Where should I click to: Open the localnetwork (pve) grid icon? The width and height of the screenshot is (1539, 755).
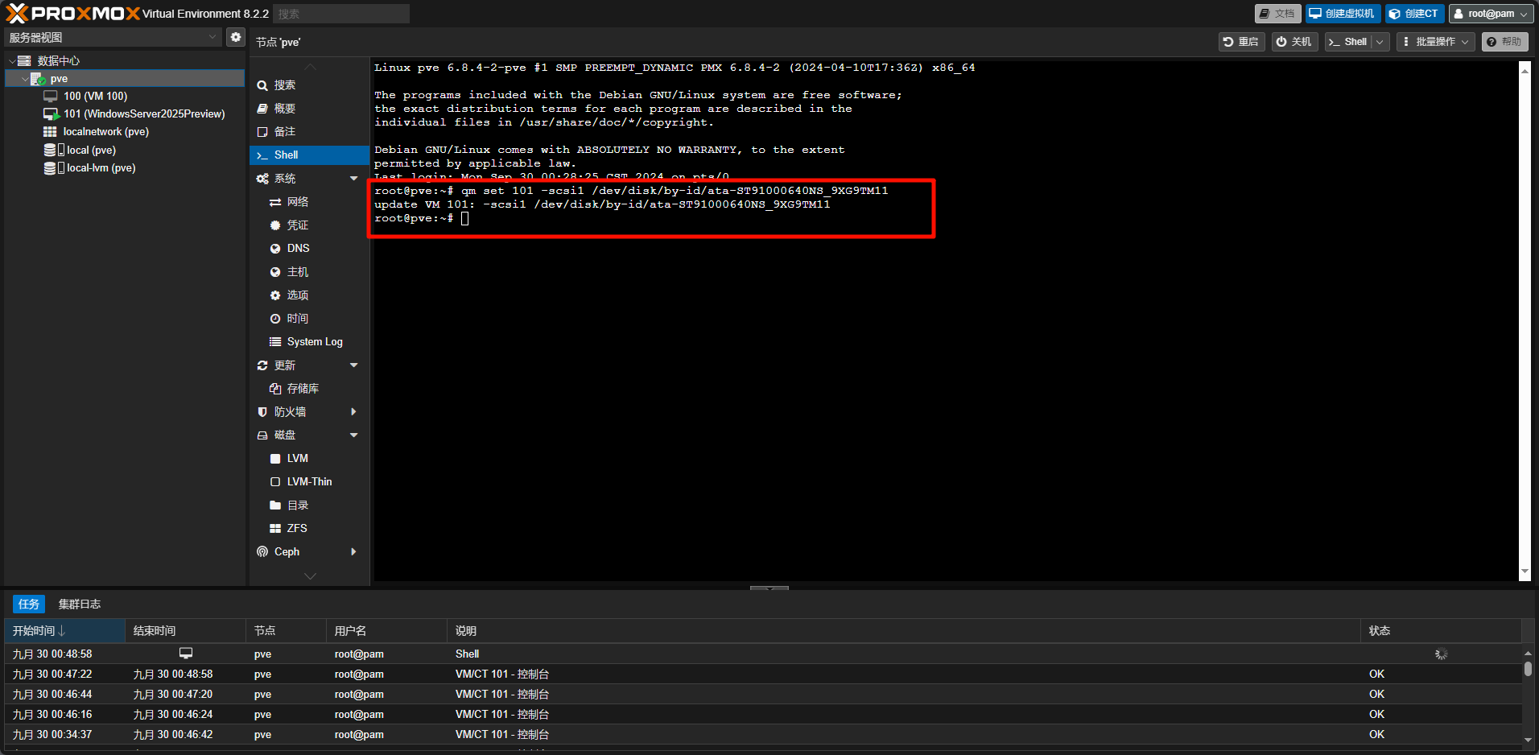50,132
